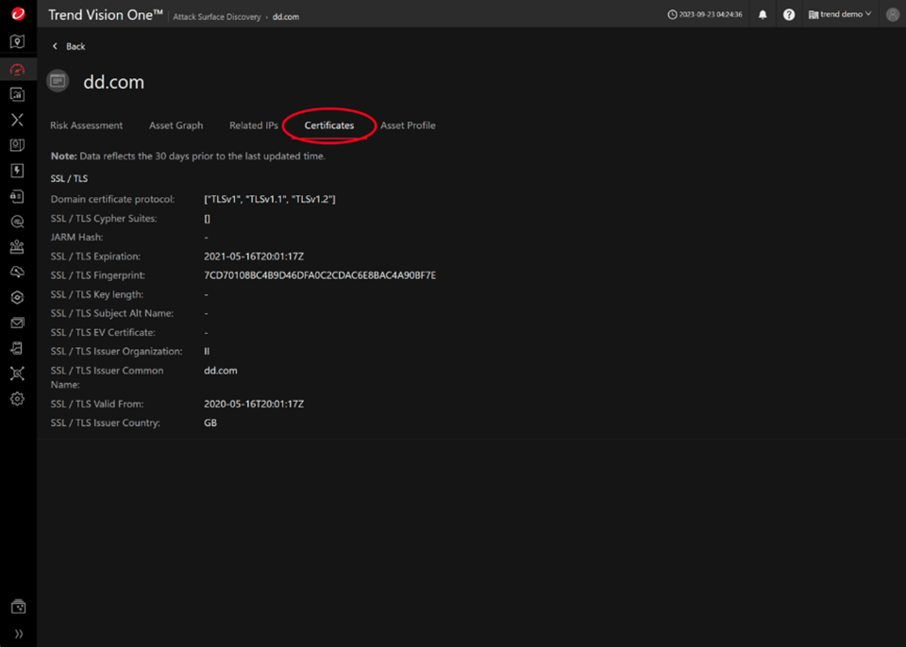Open the lightbulb card sidebar icon
This screenshot has height=647, width=906.
point(17,145)
